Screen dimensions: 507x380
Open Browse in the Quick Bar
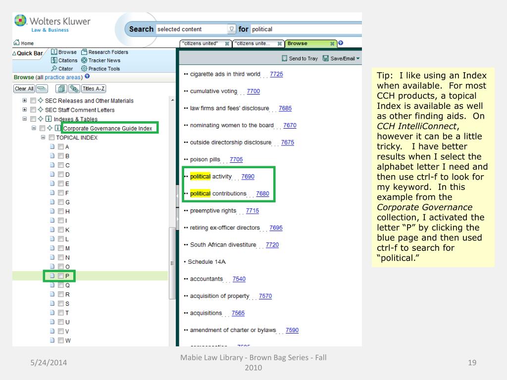(64, 52)
